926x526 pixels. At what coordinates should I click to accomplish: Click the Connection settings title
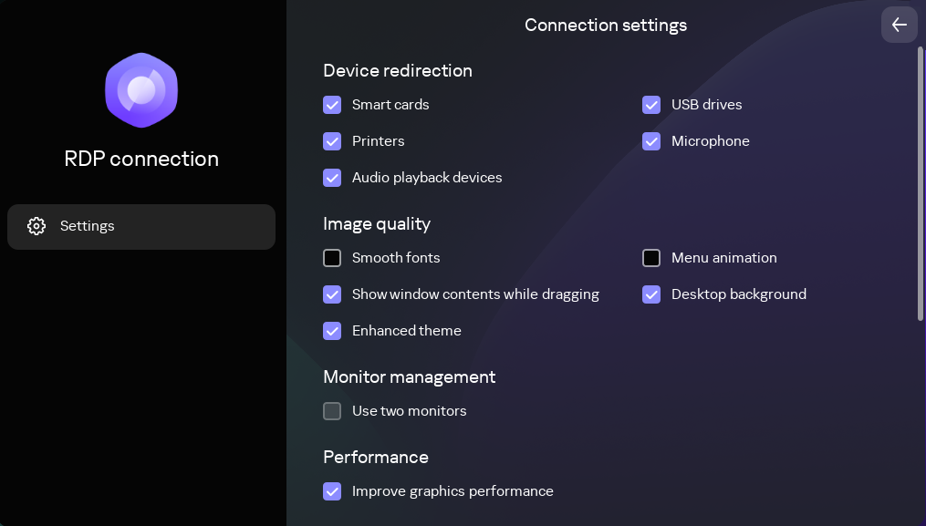pos(606,25)
